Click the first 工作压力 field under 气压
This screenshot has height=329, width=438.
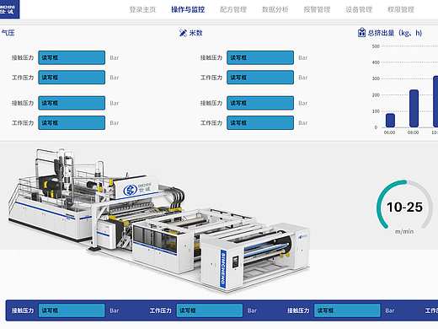[72, 78]
